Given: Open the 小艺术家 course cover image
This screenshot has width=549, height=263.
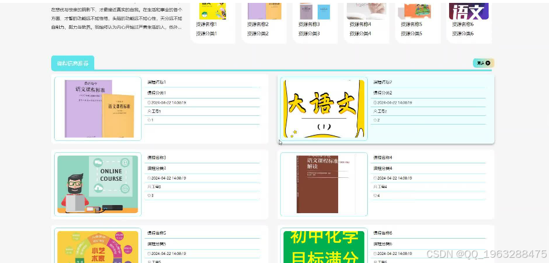Looking at the screenshot, I should (98, 247).
